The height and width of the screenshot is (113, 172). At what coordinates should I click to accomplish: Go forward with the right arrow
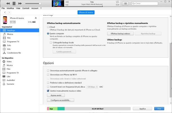9,12
